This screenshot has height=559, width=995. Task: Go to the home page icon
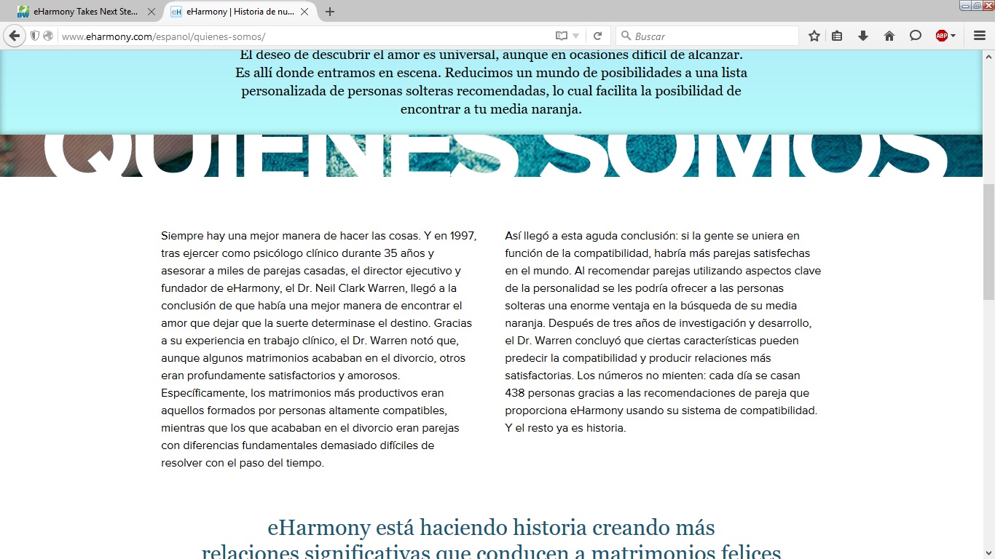point(889,36)
